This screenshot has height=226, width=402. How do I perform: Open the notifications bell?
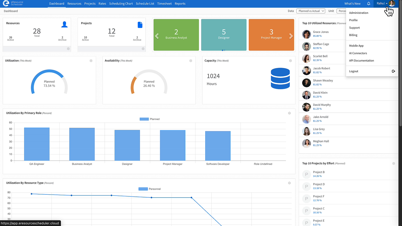click(368, 4)
